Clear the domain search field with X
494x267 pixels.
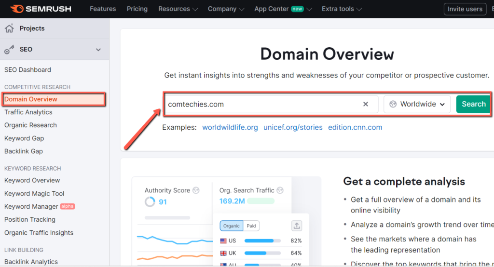point(366,104)
